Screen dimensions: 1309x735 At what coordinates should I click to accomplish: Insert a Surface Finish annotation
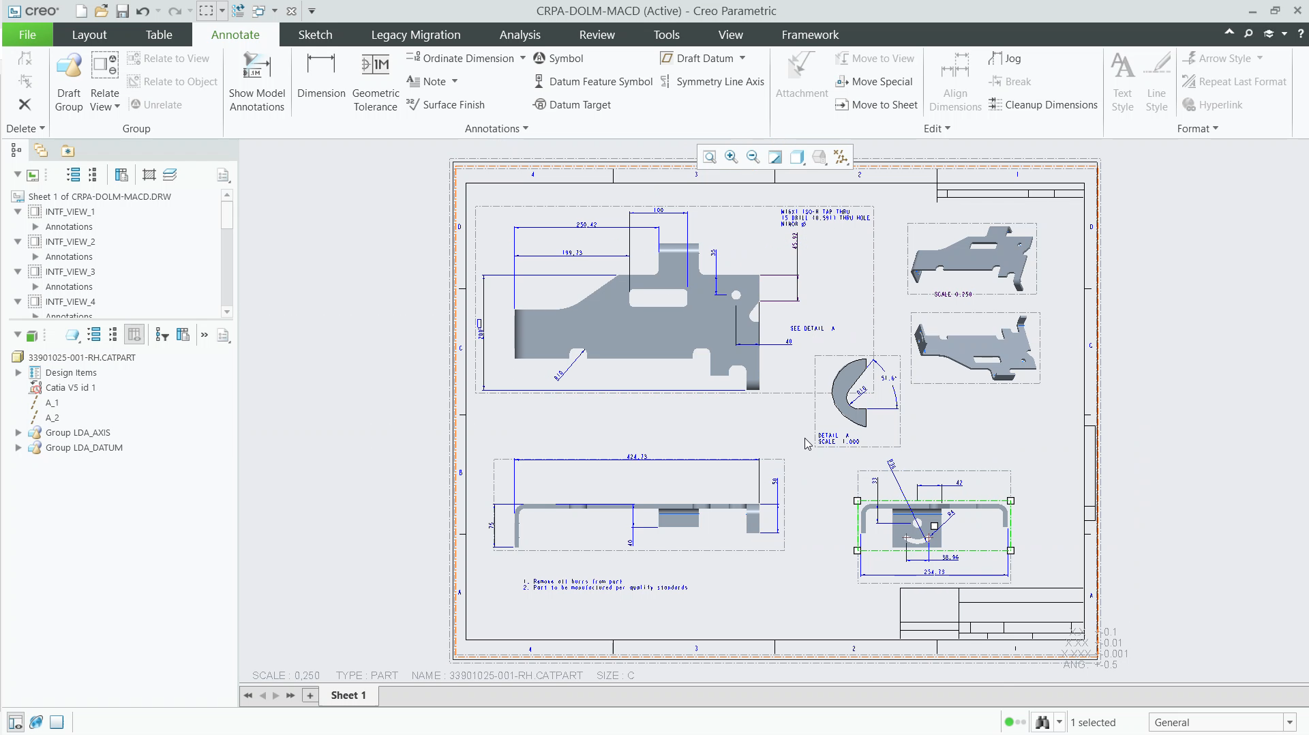(x=445, y=104)
